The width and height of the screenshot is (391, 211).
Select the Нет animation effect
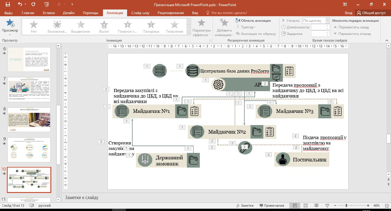pos(34,27)
